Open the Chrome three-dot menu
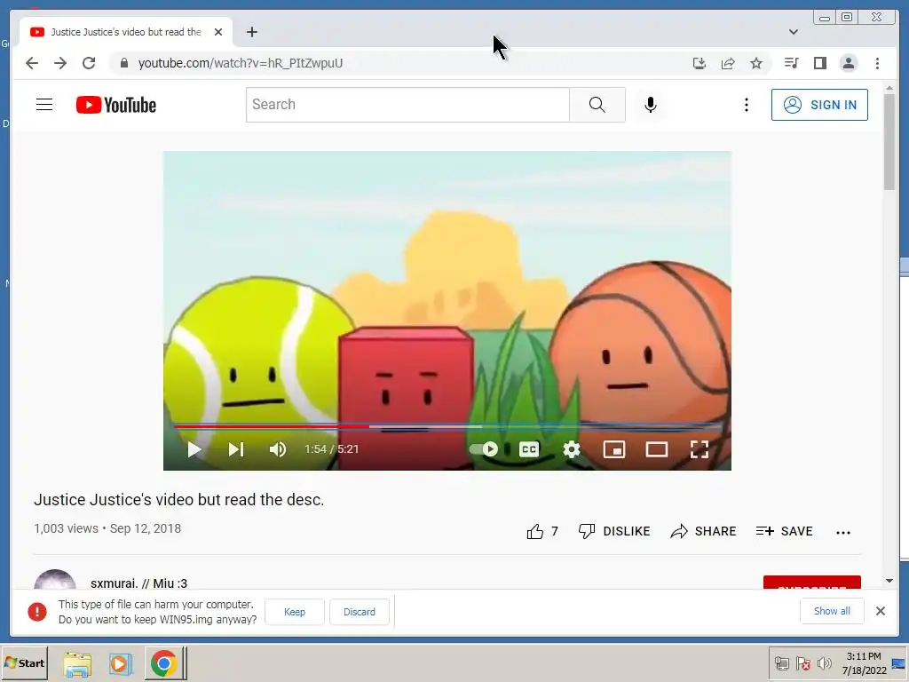 click(877, 63)
